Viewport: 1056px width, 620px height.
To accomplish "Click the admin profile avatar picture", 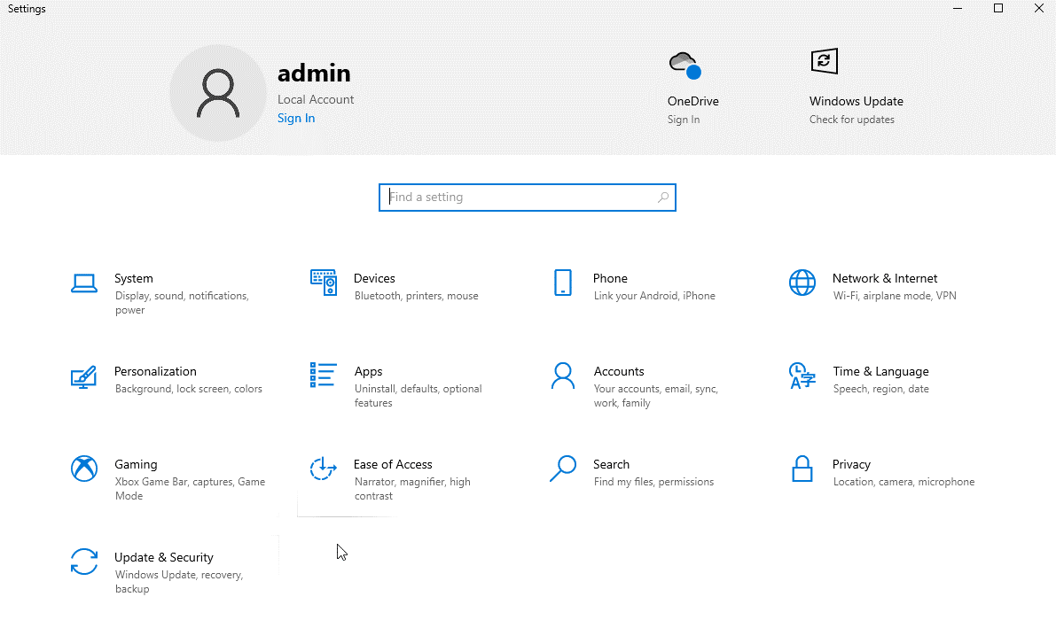I will click(218, 94).
